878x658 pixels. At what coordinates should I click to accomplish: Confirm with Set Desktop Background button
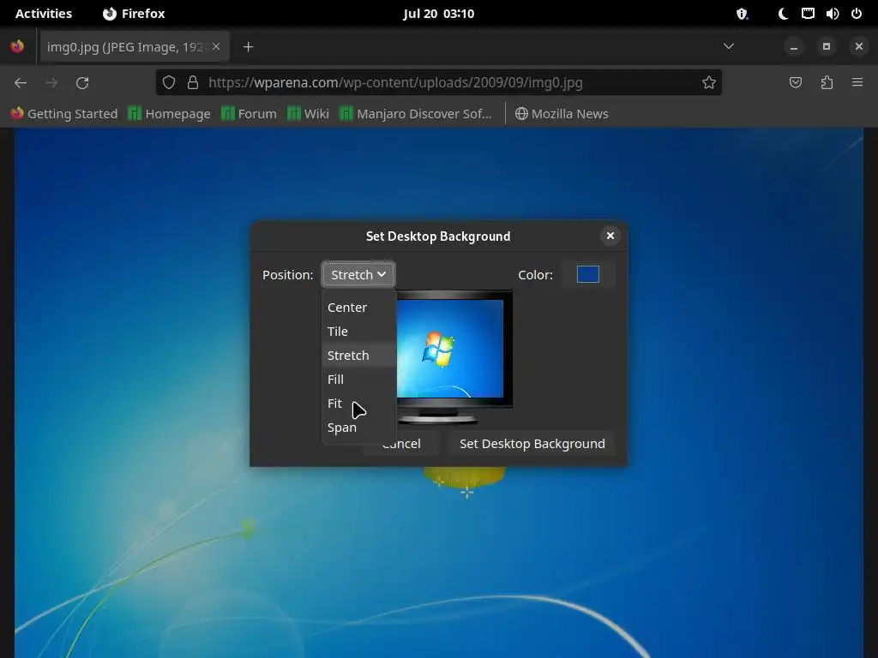click(532, 444)
